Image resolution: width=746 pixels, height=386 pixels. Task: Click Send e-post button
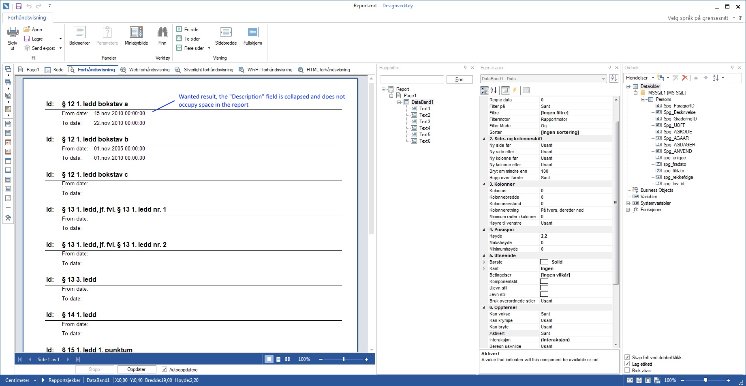[x=39, y=48]
